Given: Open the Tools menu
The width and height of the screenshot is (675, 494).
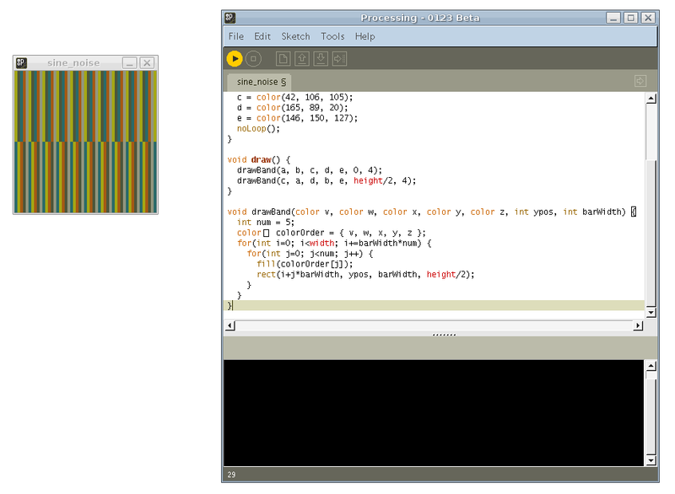Looking at the screenshot, I should coord(332,36).
